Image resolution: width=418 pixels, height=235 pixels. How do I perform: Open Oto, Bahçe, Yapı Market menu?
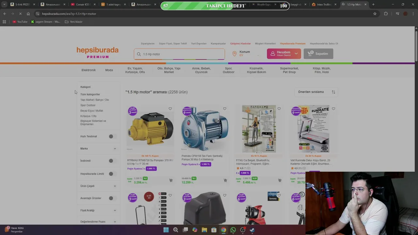[169, 70]
